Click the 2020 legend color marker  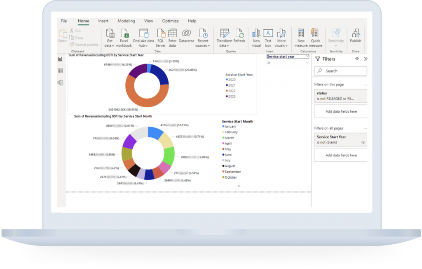click(227, 80)
